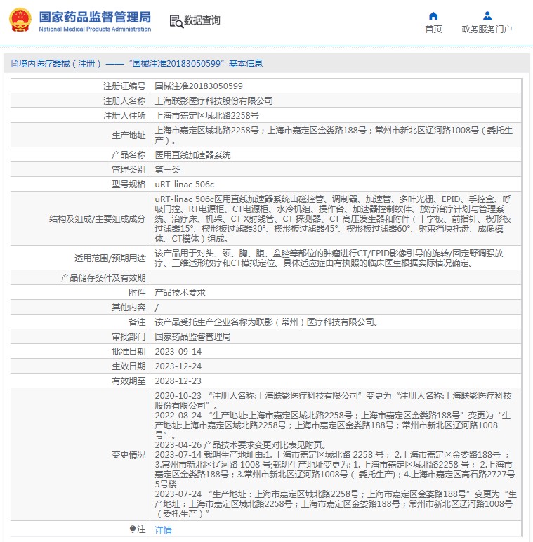Open the 数据查询 search icon
Viewport: 533px width, 542px height.
176,22
